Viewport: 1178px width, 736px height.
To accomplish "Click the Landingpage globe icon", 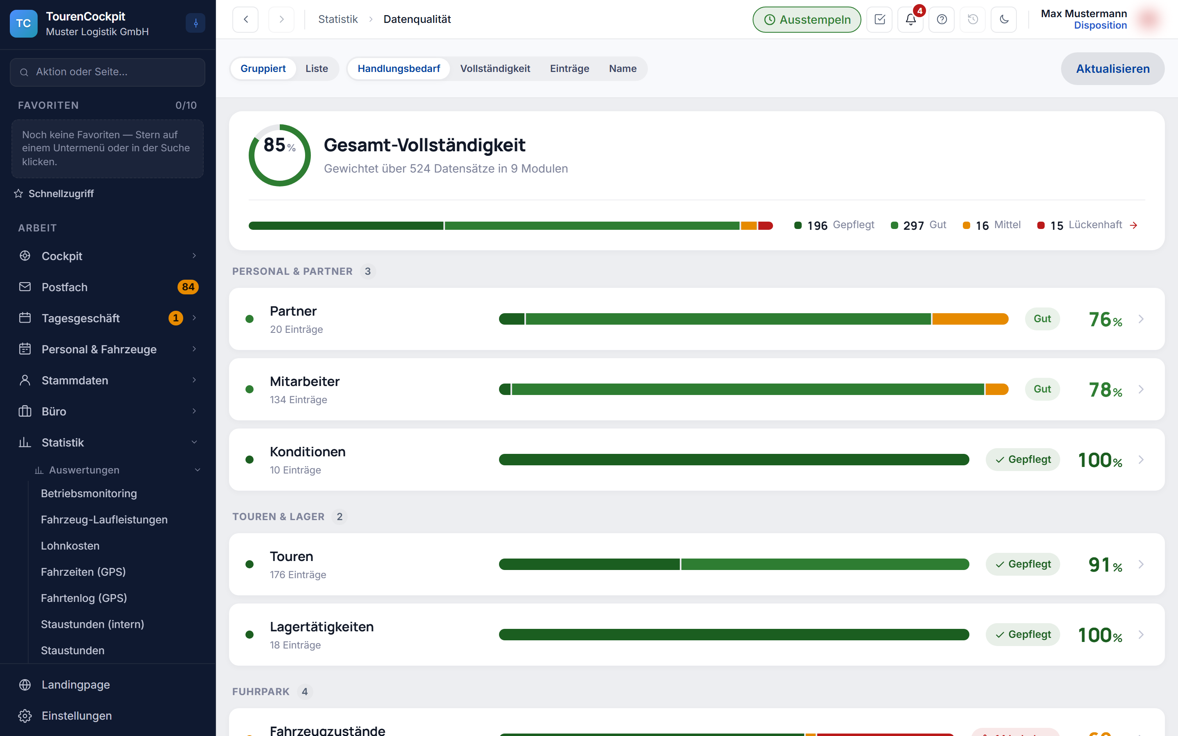I will click(25, 685).
